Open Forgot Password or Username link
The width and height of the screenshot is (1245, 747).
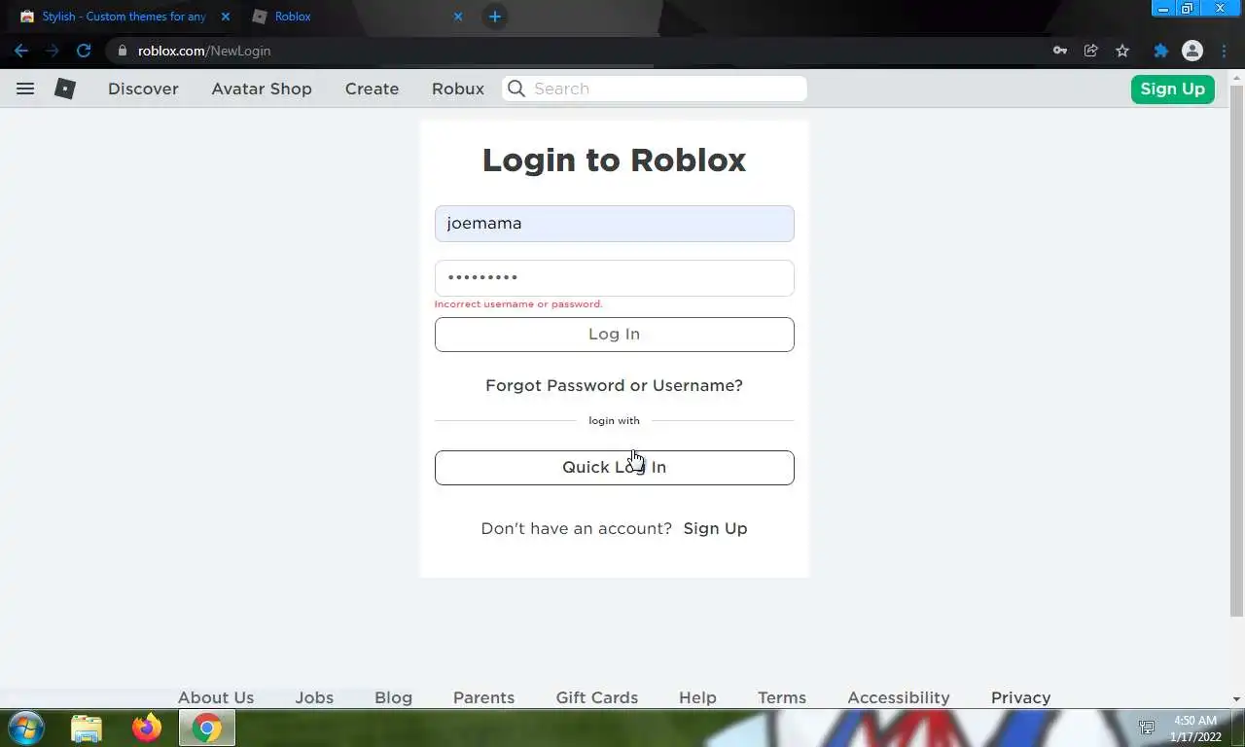614,385
